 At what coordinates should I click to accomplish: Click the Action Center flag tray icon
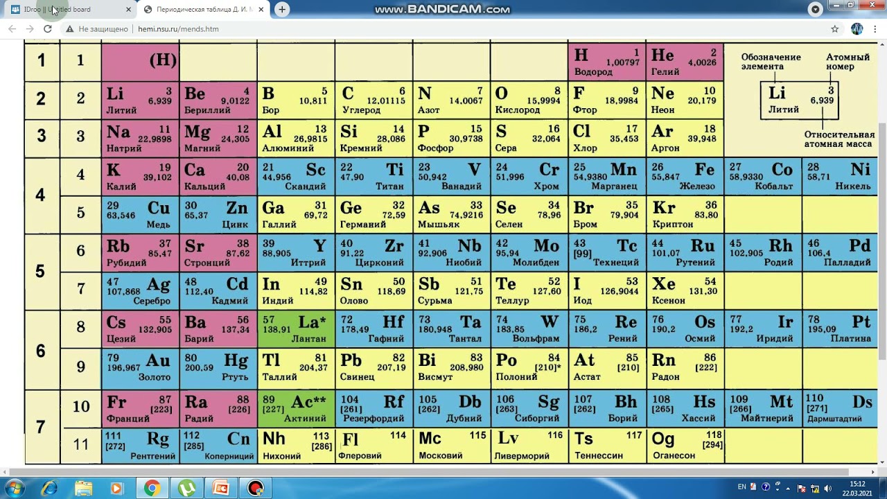click(801, 487)
